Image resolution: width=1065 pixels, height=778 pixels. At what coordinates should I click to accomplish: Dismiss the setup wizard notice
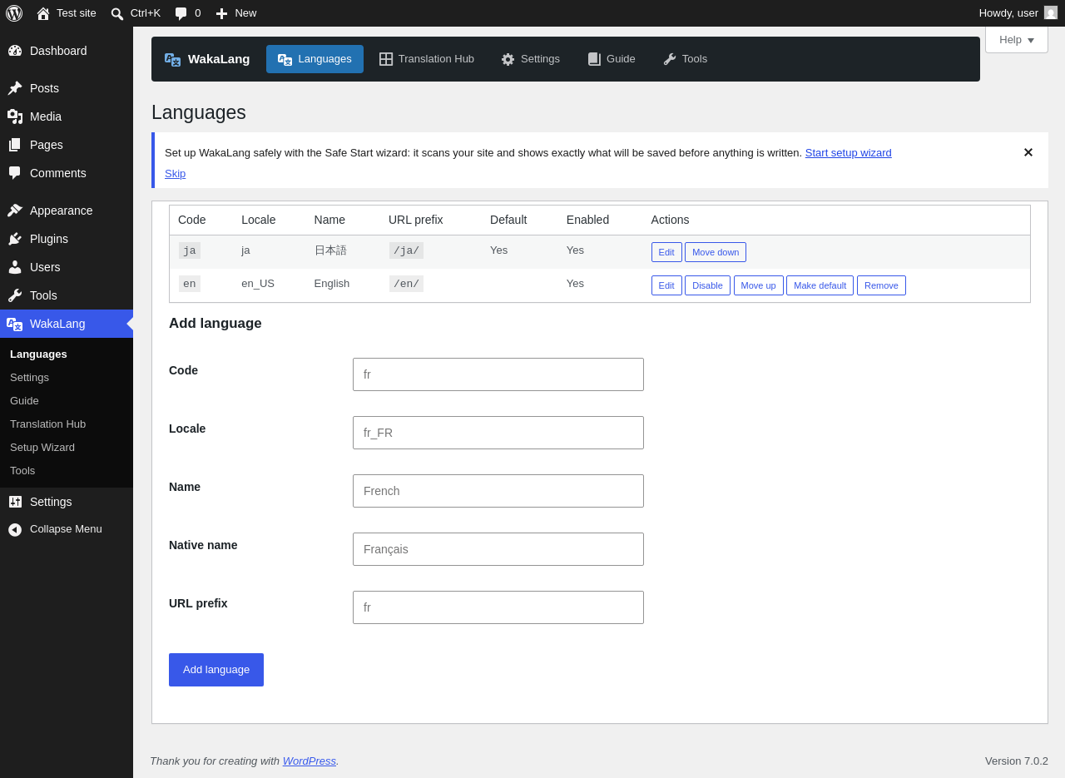pyautogui.click(x=1028, y=152)
